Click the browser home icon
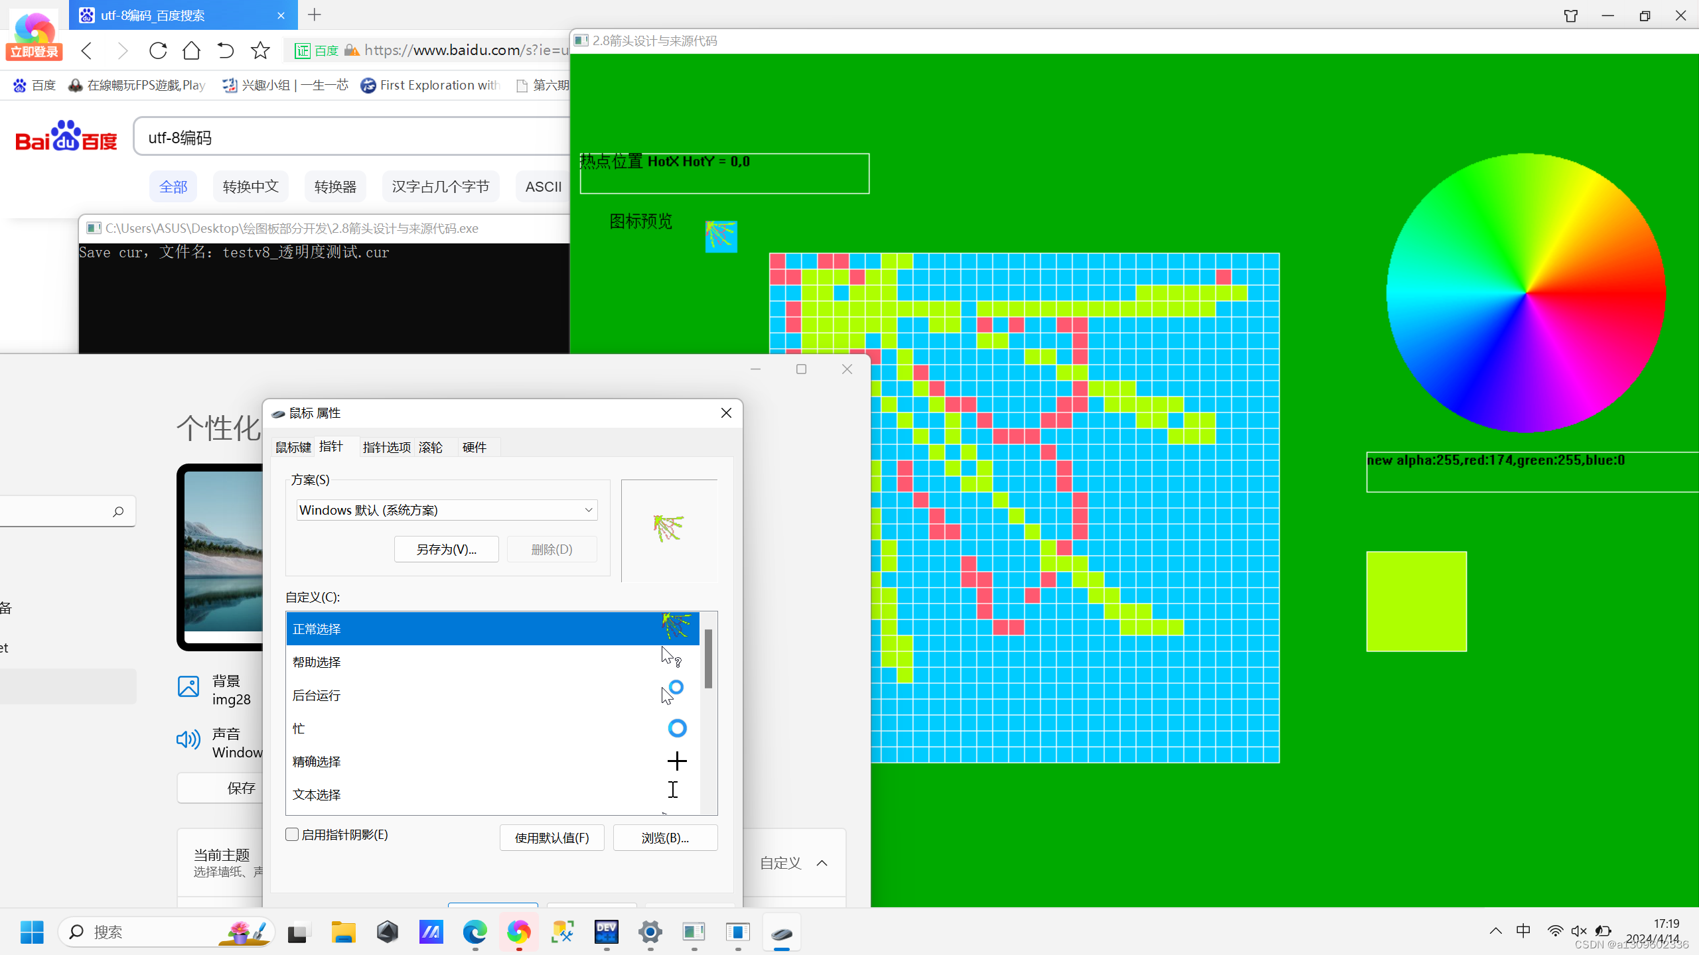Viewport: 1699px width, 955px height. 191,50
